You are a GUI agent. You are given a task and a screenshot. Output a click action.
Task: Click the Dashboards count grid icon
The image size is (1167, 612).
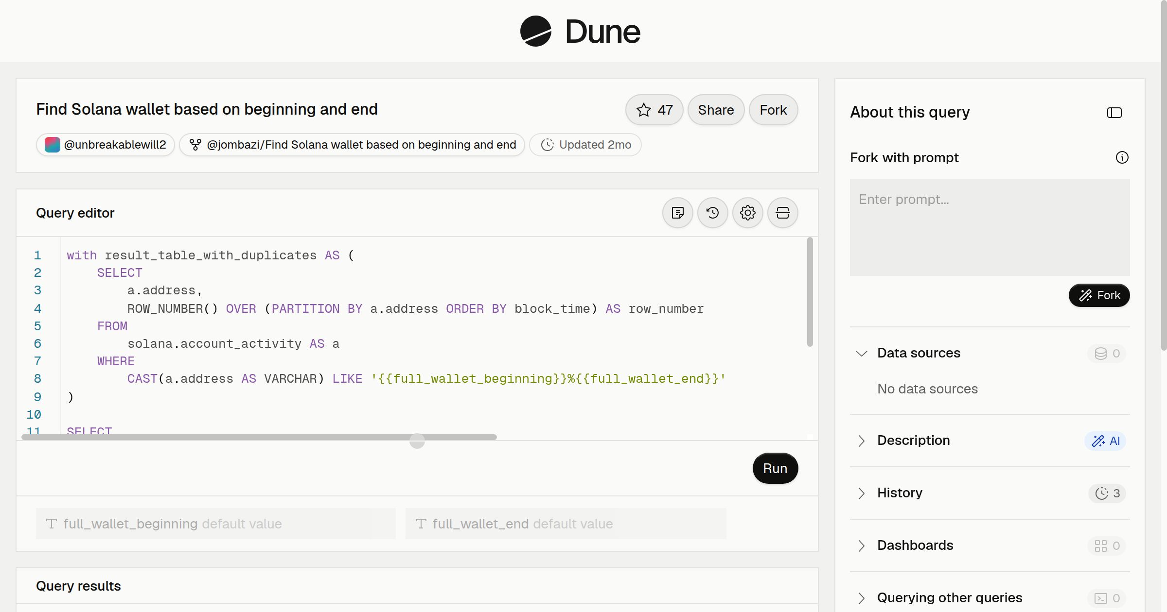click(x=1101, y=545)
